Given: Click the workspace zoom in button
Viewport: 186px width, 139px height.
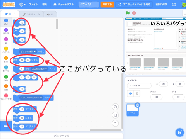Looking at the screenshot, I should 115,107.
